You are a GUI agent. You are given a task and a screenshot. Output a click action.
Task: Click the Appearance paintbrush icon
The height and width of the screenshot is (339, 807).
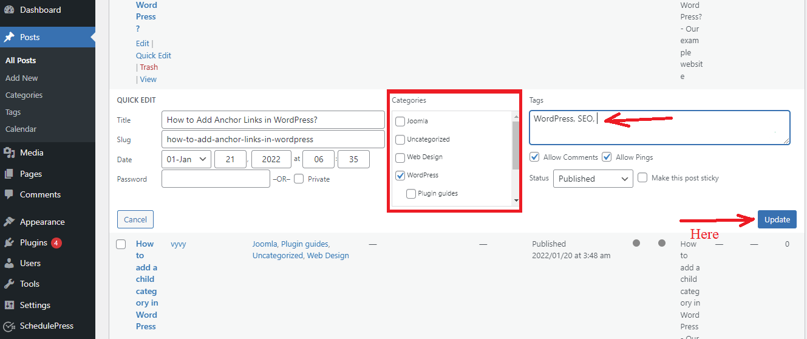click(9, 222)
